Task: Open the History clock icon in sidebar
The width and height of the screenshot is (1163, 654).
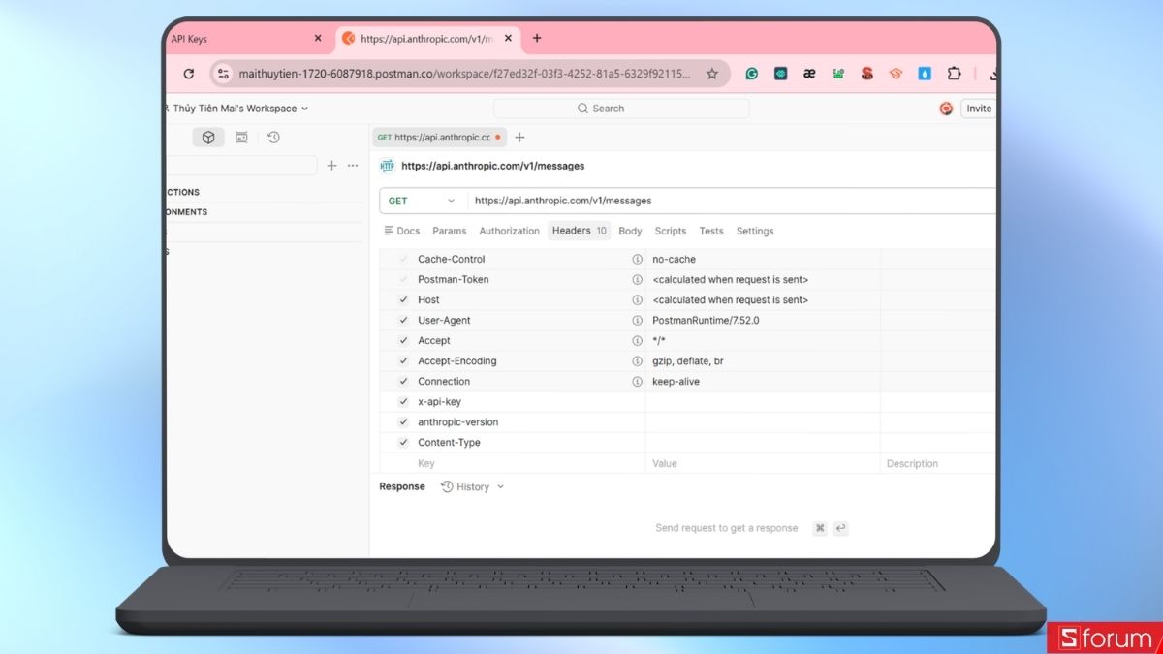Action: (273, 138)
